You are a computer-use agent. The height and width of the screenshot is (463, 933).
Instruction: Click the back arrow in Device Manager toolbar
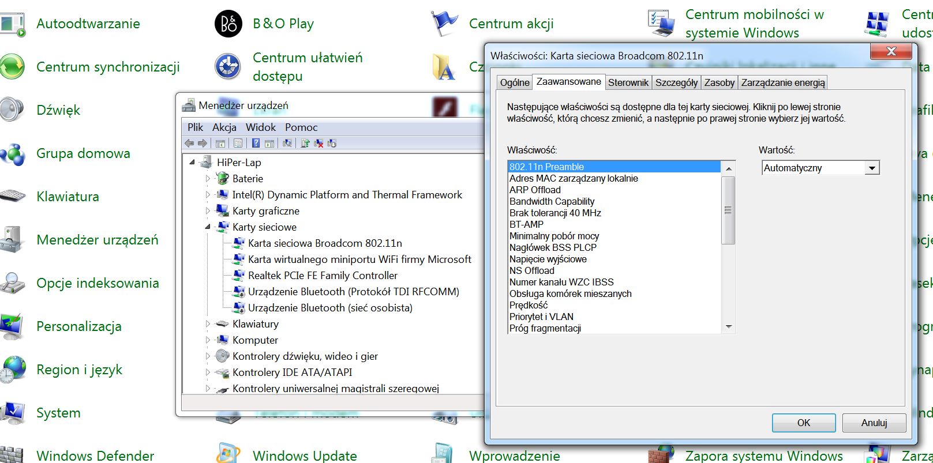(x=189, y=144)
